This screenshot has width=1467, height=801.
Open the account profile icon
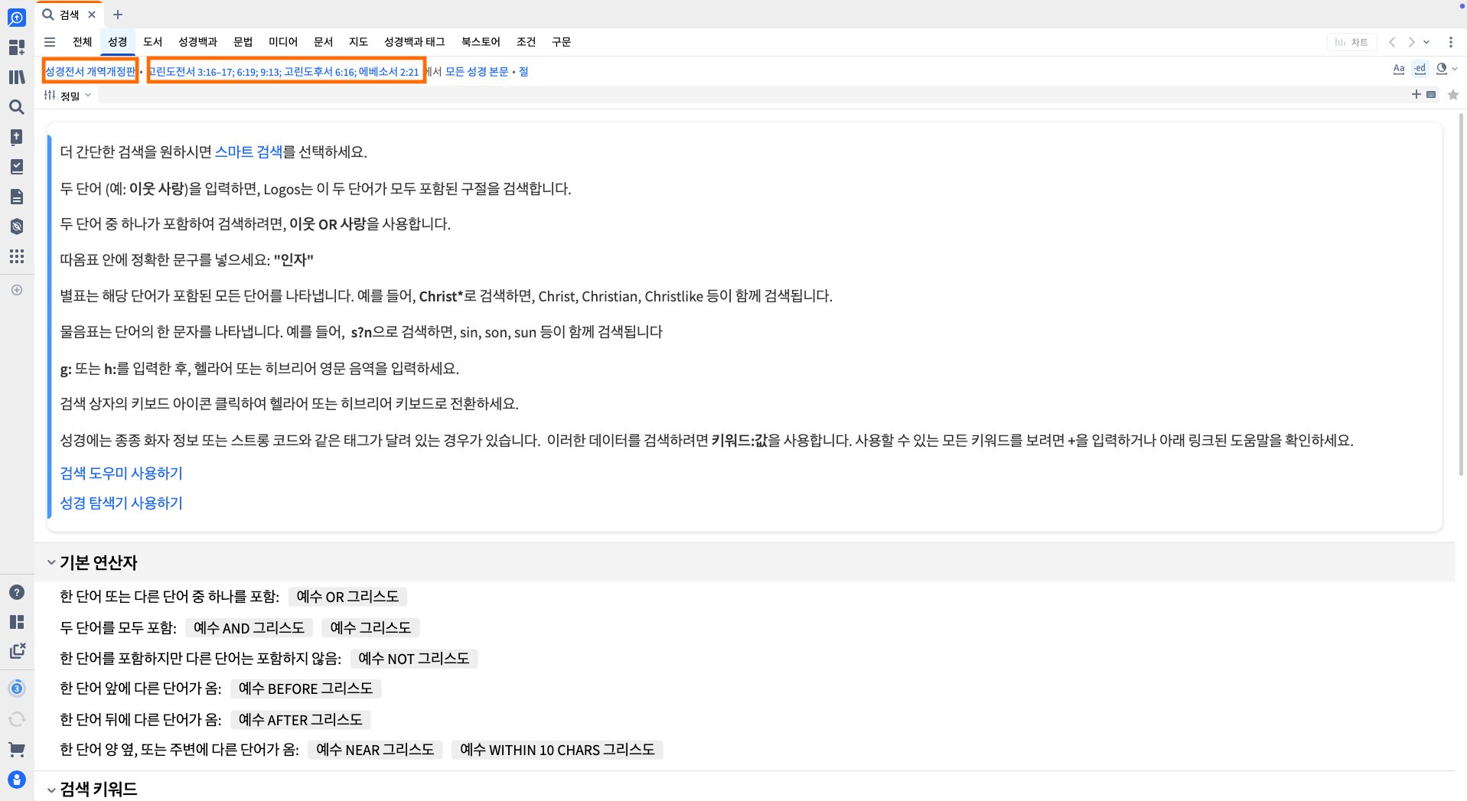(x=17, y=779)
